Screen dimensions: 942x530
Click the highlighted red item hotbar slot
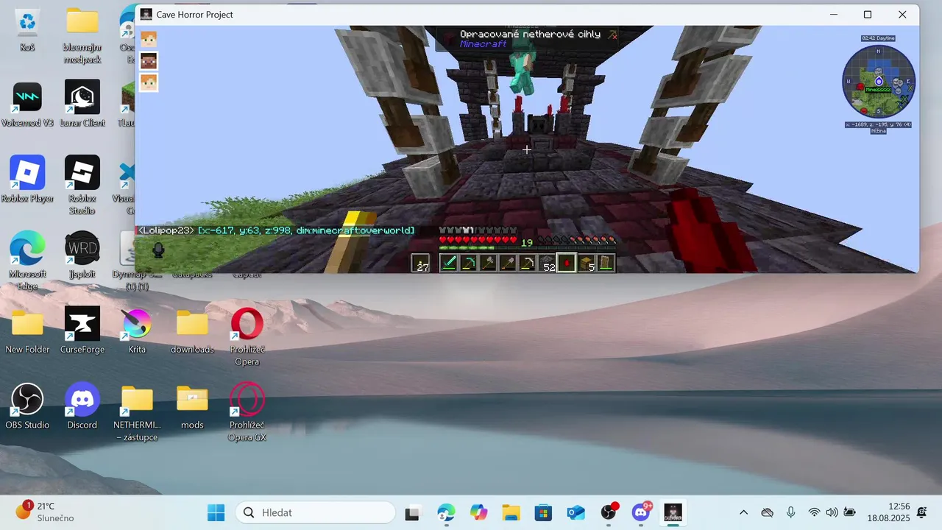[x=566, y=263]
